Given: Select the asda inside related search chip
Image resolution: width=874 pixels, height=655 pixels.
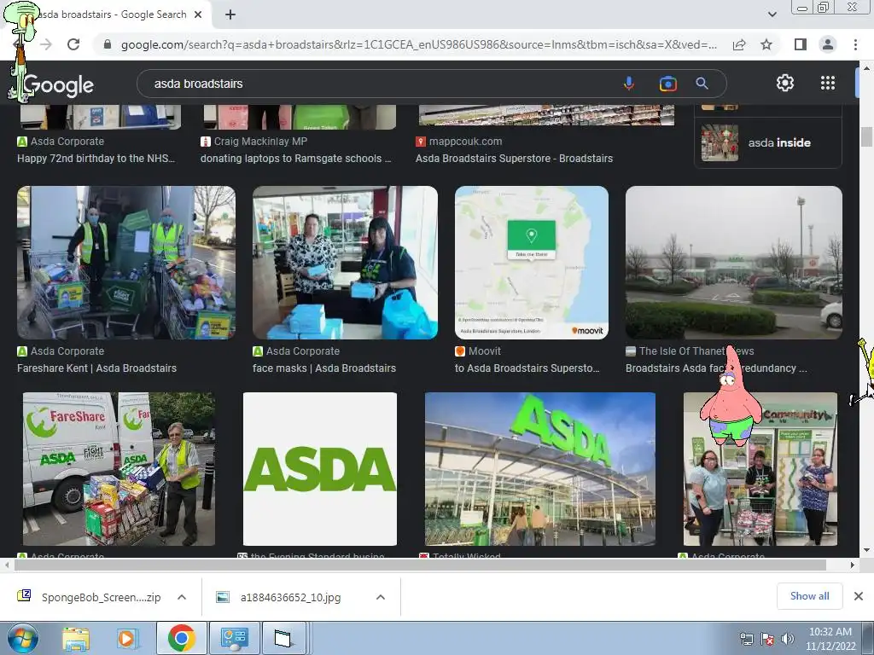Looking at the screenshot, I should pos(767,142).
